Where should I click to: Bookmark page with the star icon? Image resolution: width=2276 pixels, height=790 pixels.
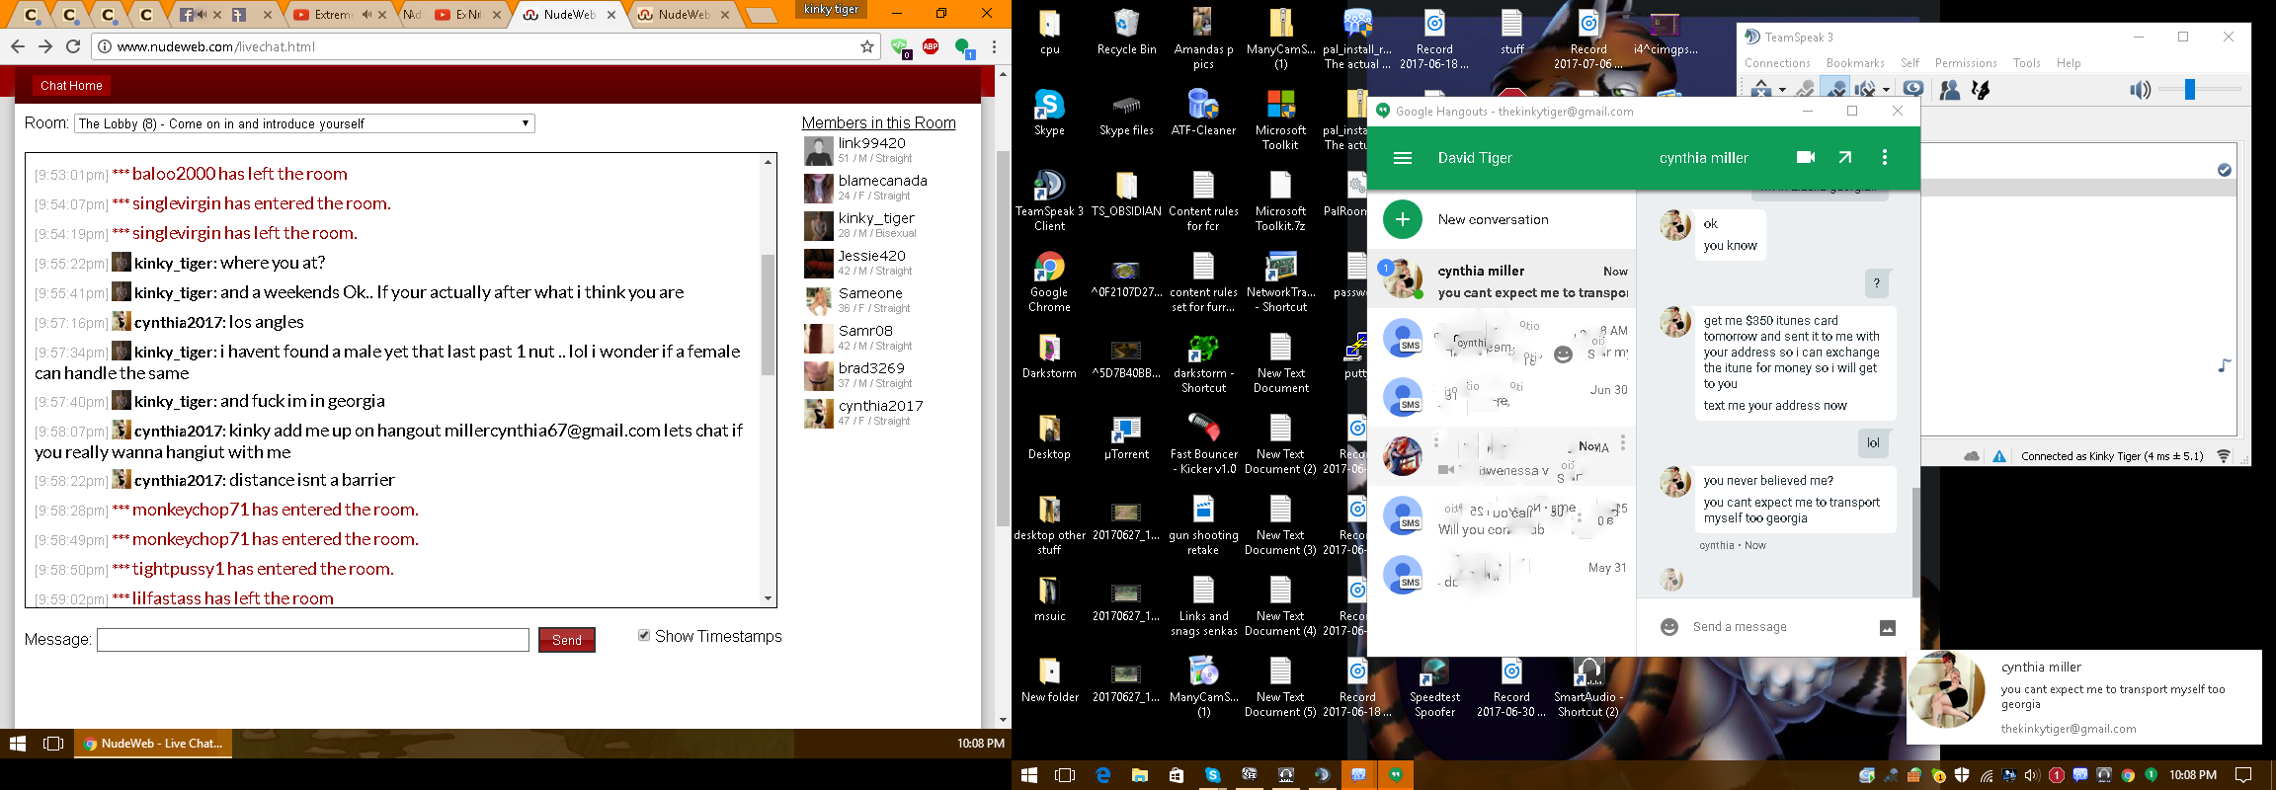click(x=867, y=46)
